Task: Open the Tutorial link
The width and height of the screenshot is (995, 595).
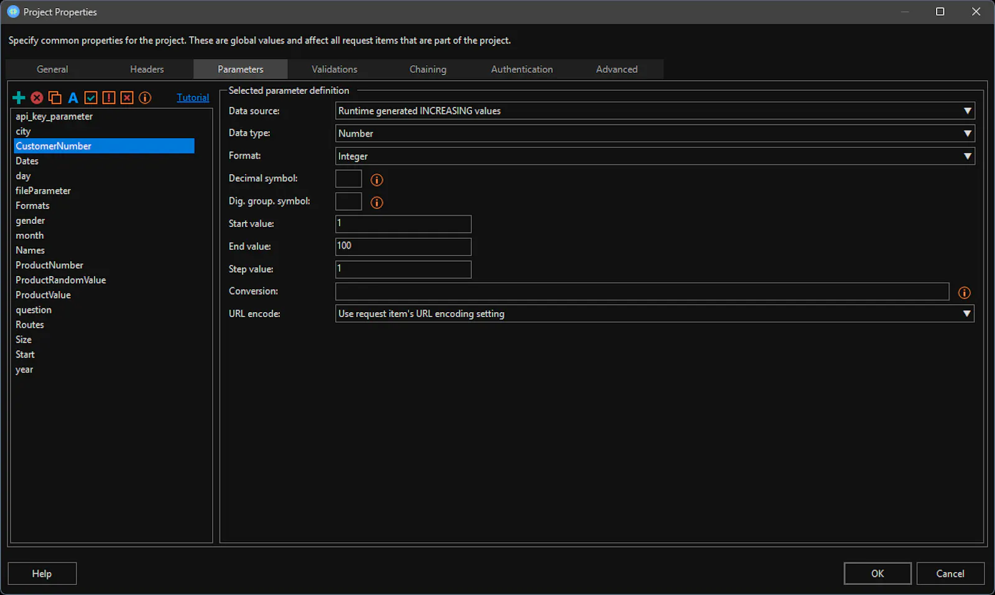Action: coord(193,98)
